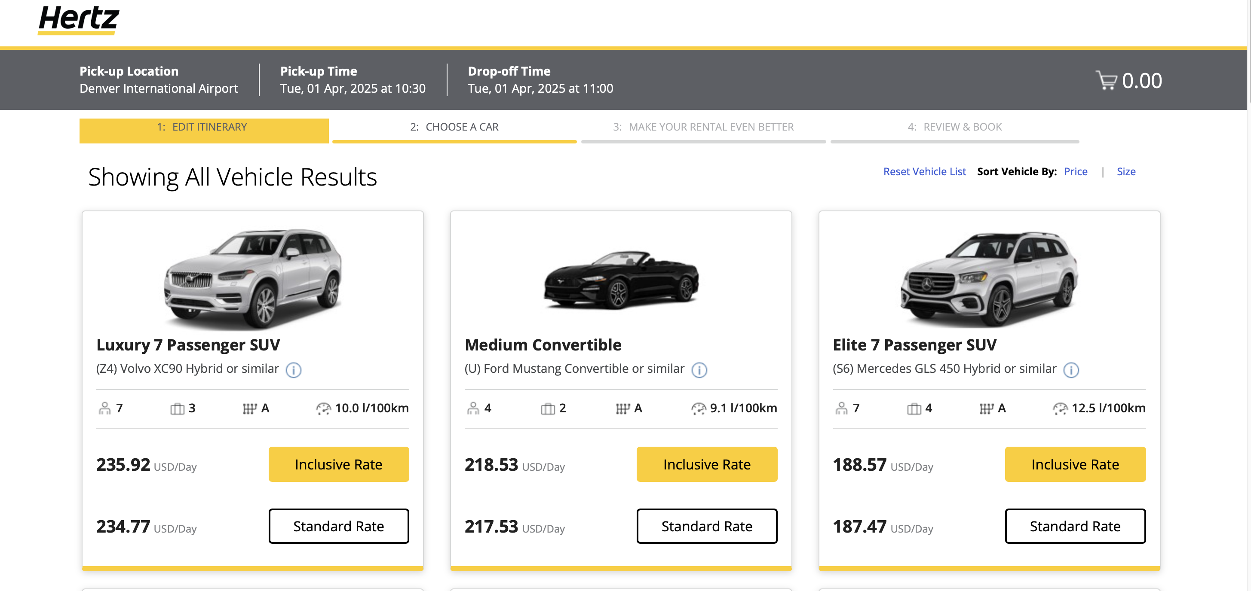The width and height of the screenshot is (1251, 591).
Task: Click the 235.92 USD/Day price
Action: pyautogui.click(x=146, y=465)
